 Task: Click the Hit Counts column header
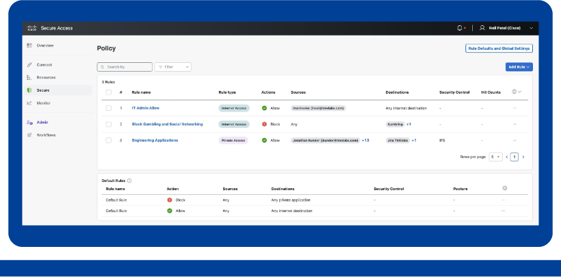coord(491,92)
